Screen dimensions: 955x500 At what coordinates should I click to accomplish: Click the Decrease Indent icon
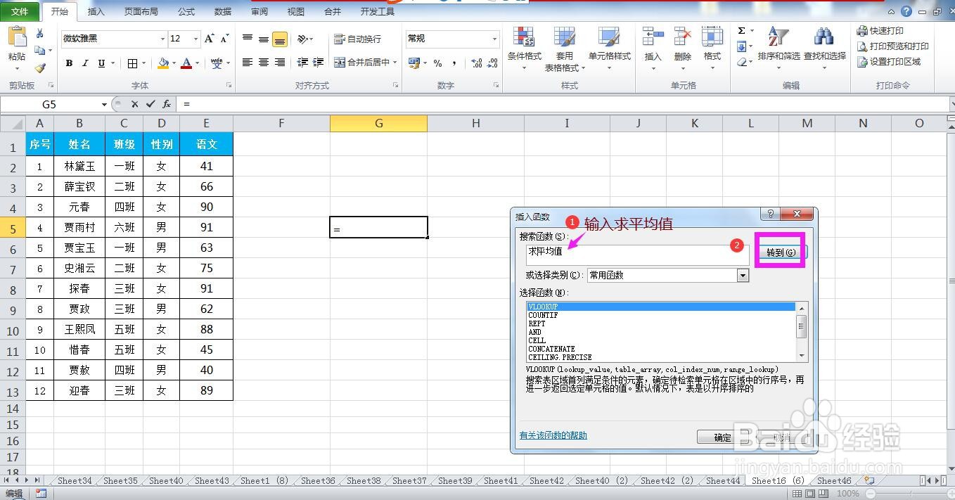(x=302, y=63)
